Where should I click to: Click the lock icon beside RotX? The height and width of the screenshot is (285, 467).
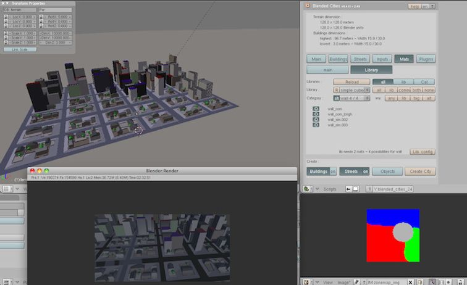coord(41,16)
